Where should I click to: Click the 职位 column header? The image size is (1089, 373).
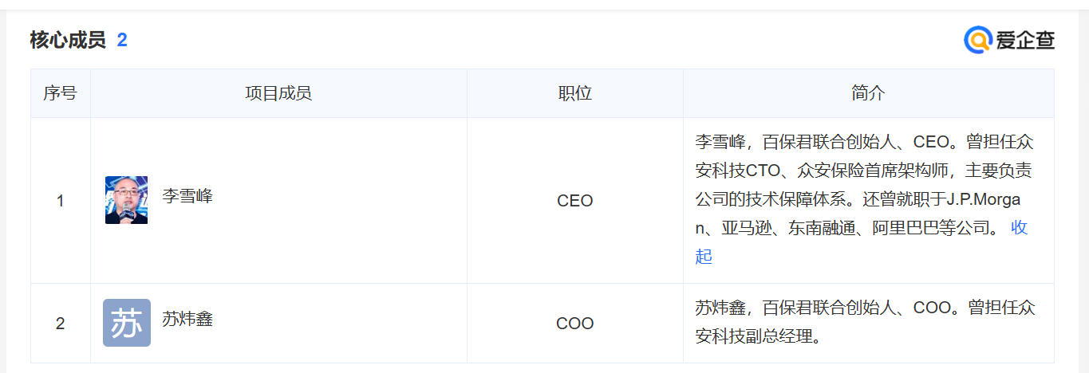coord(574,93)
